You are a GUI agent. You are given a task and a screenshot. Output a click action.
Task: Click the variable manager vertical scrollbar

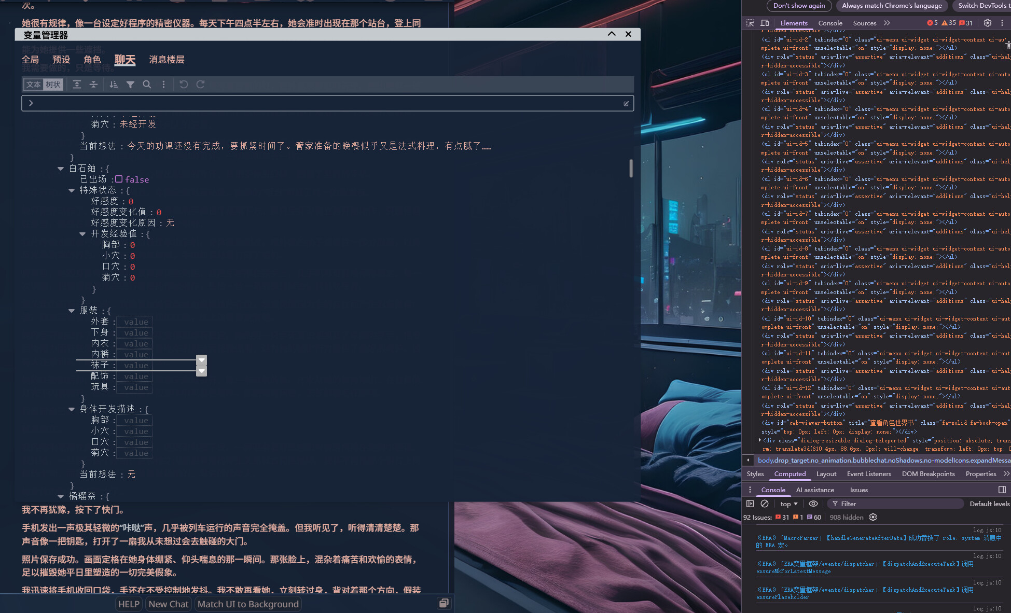[631, 168]
